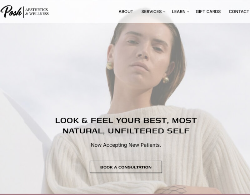Click the Posh script logo
The height and width of the screenshot is (195, 250).
click(x=11, y=12)
